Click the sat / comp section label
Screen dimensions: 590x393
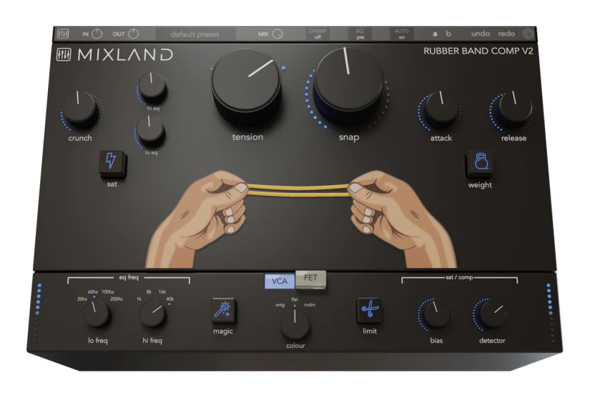click(459, 277)
